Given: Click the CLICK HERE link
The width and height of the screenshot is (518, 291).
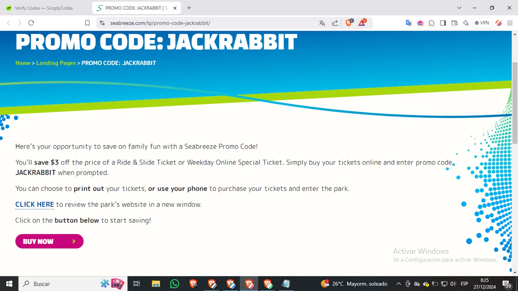Looking at the screenshot, I should point(35,204).
